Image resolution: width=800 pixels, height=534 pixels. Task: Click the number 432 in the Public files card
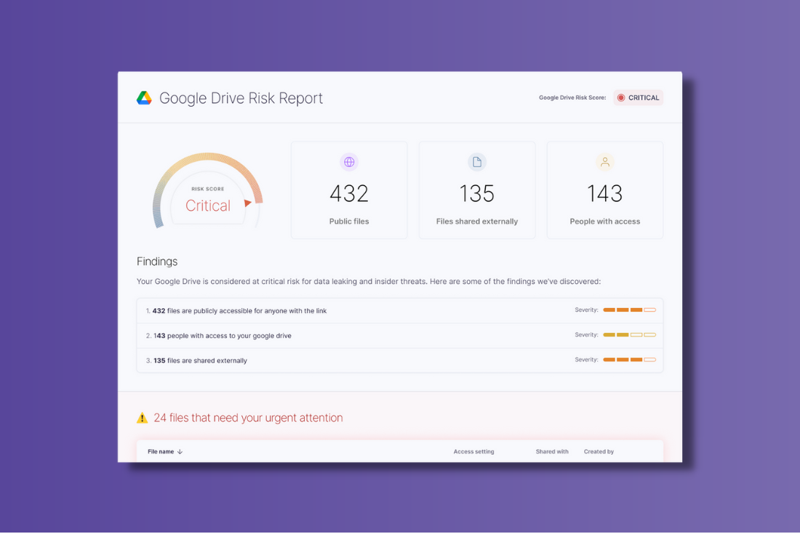coord(349,194)
